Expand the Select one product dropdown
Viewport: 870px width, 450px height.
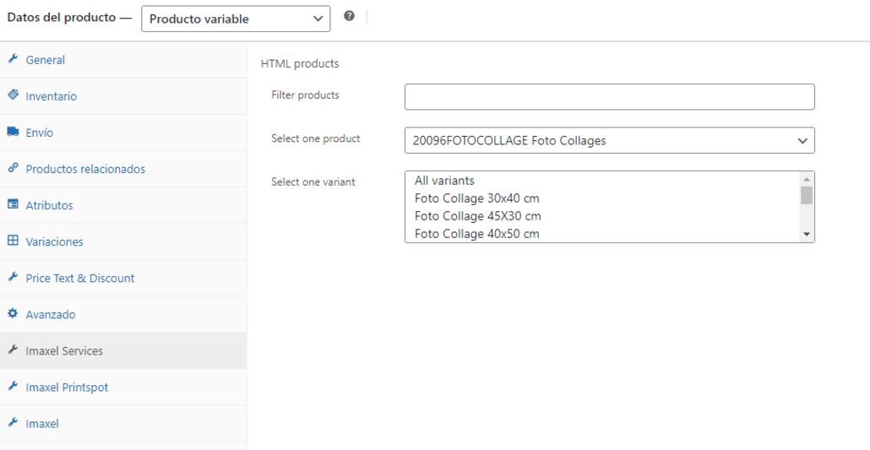pos(609,141)
